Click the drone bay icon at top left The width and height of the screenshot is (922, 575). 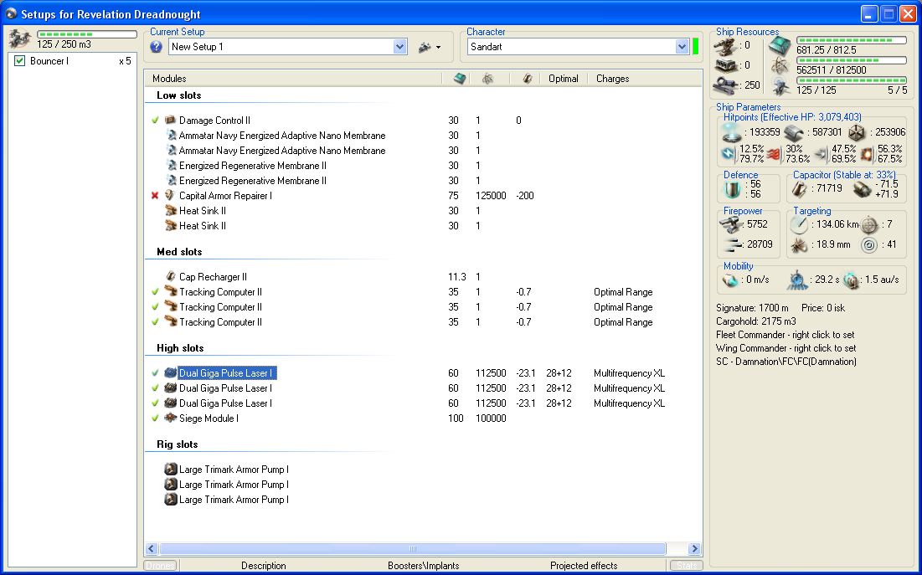20,39
